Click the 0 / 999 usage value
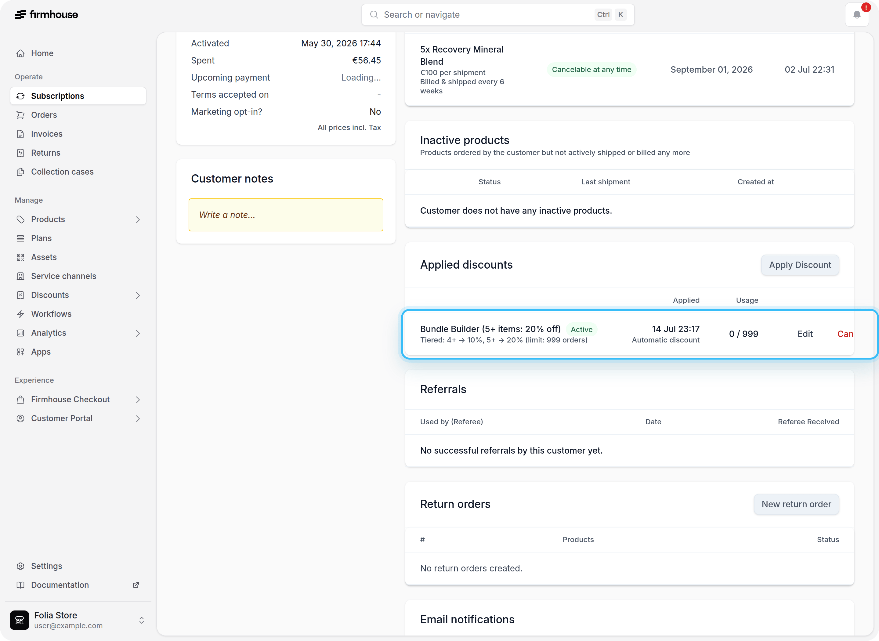879x641 pixels. click(x=743, y=334)
